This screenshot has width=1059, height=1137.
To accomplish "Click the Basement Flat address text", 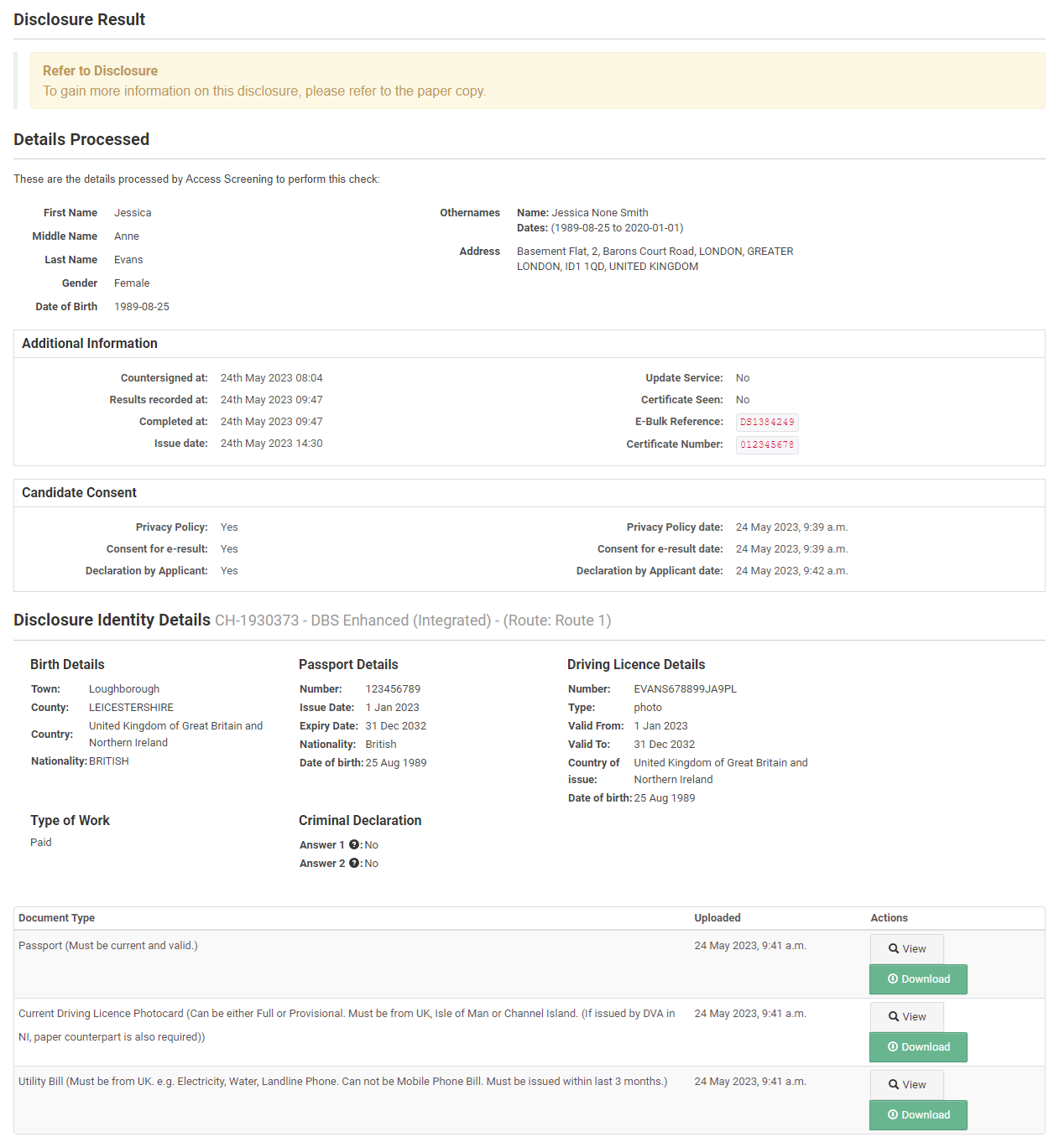I will [x=655, y=252].
